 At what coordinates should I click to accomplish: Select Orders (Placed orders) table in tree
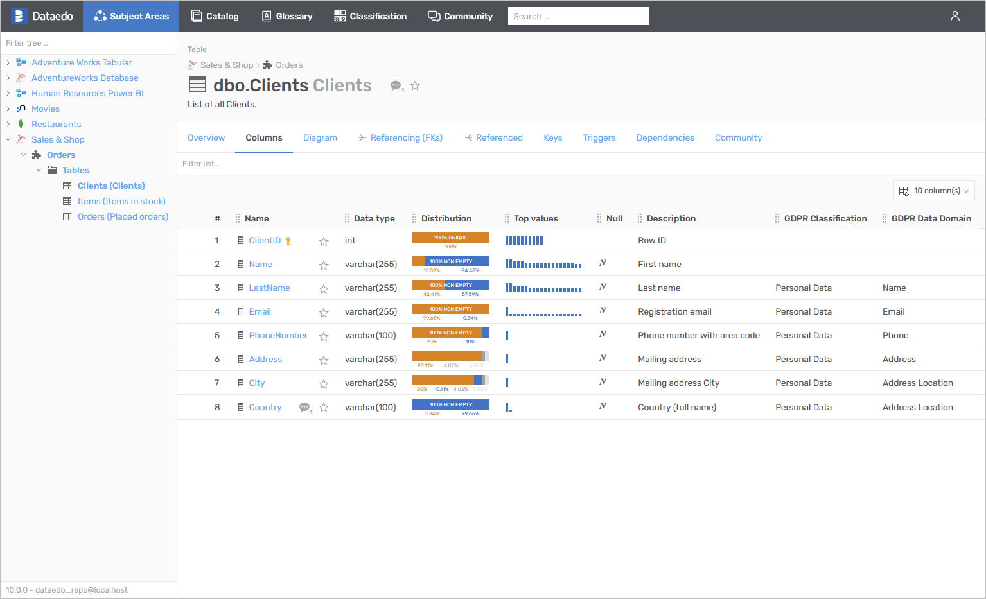(x=123, y=216)
